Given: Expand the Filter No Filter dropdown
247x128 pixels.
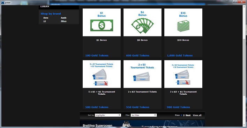Looking at the screenshot, I should coord(144,115).
